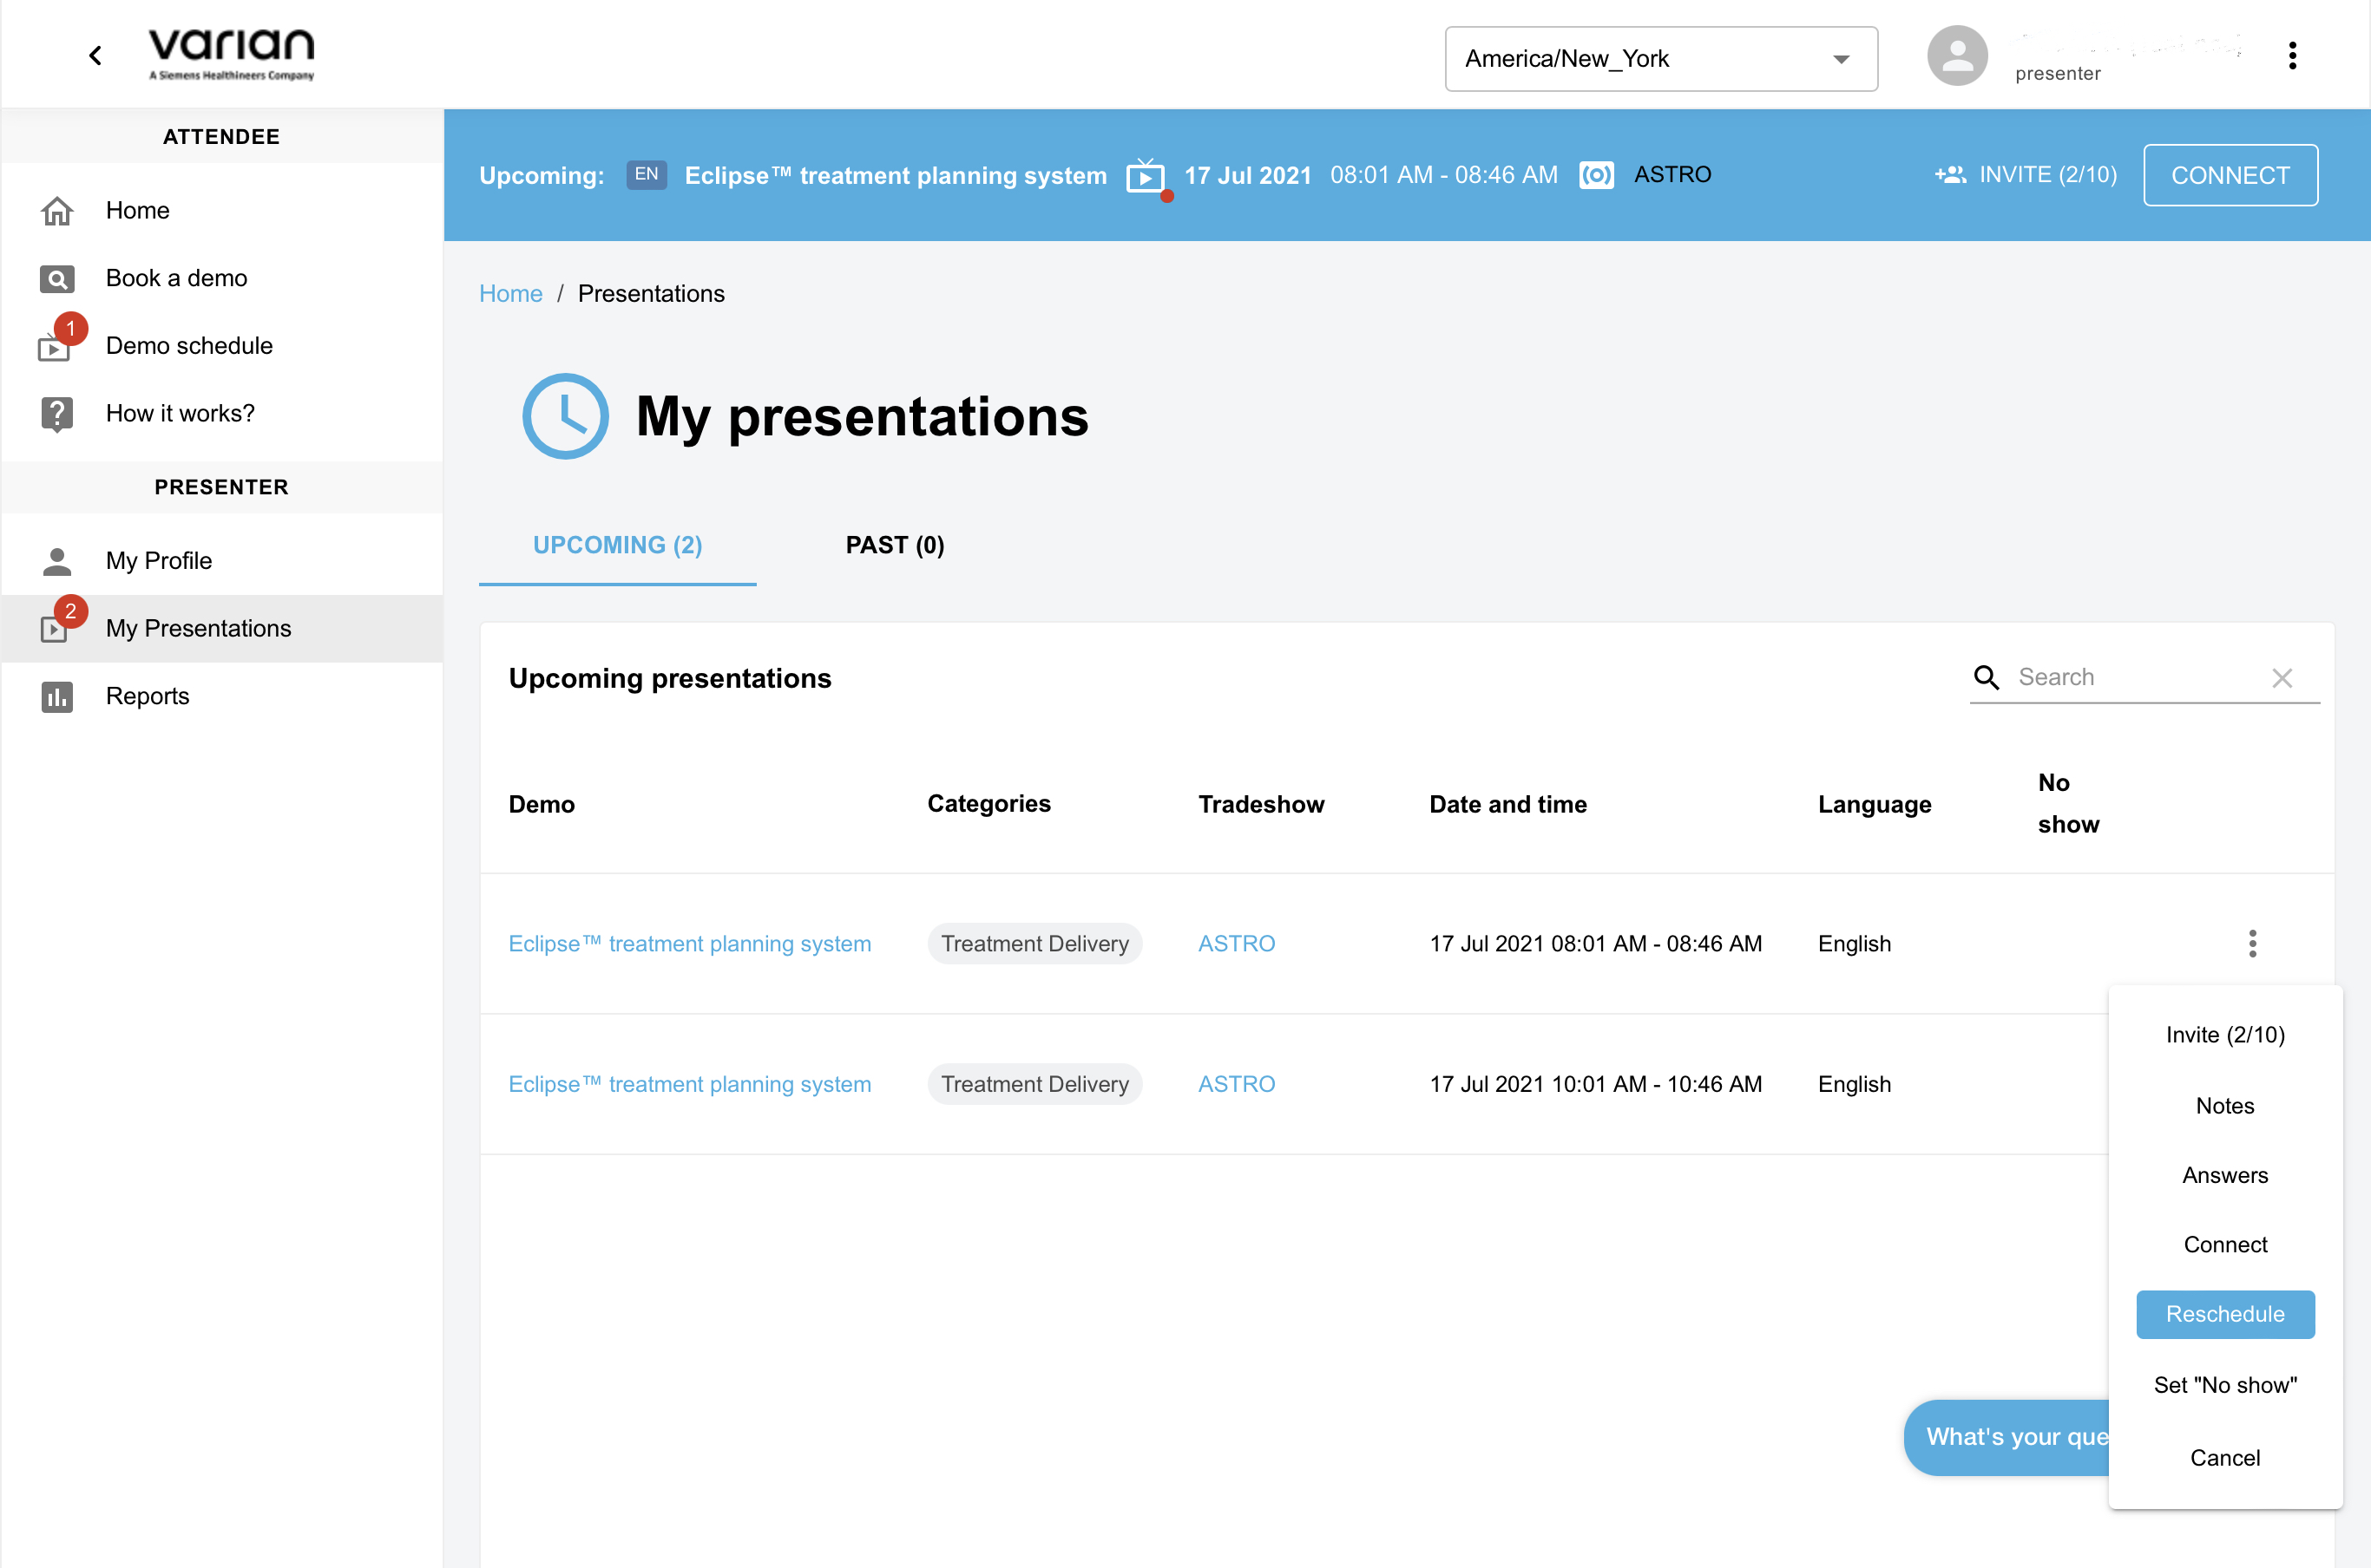Open the Home breadcrumb link

(510, 294)
